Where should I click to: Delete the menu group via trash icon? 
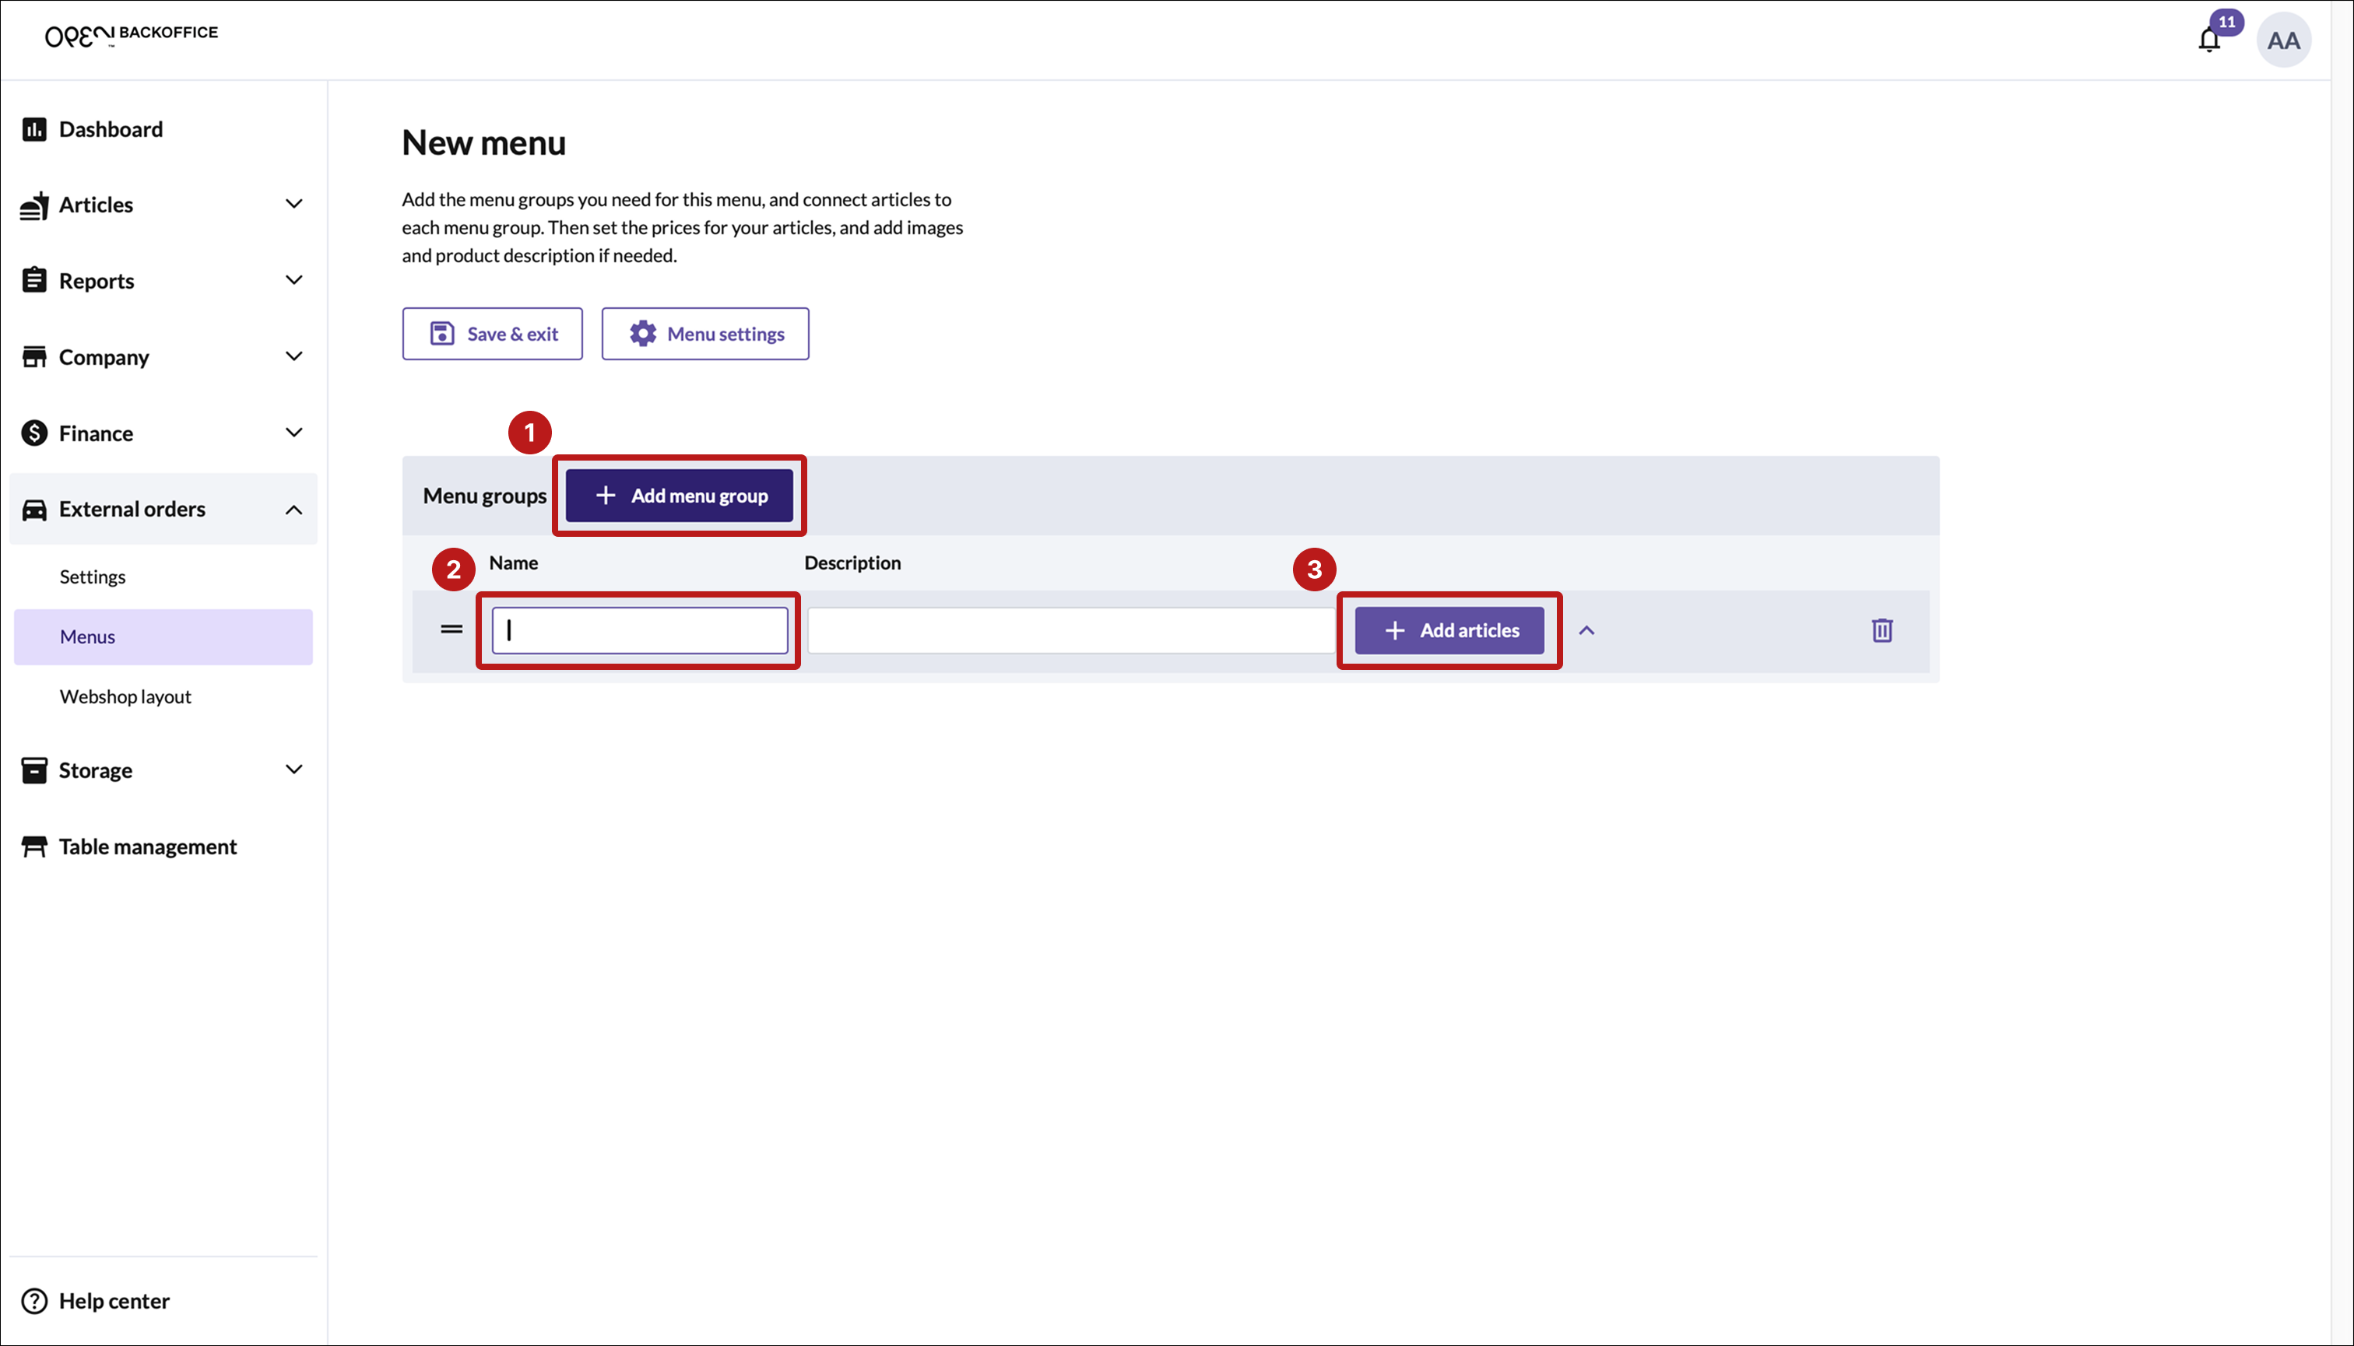click(x=1881, y=630)
